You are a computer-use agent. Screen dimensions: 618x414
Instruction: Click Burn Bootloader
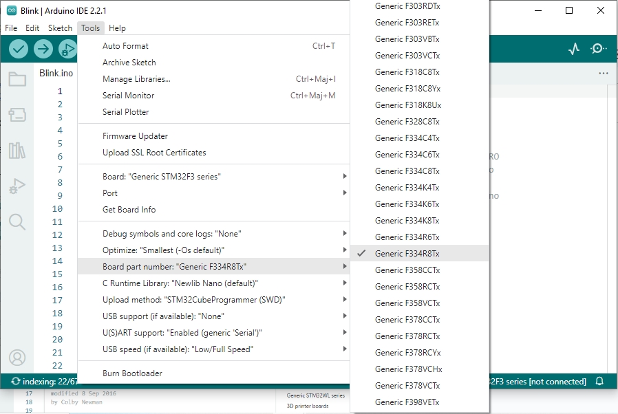pos(132,373)
